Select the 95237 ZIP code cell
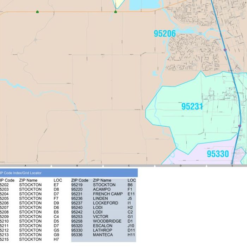The width and height of the screenshot is (247, 247). [x=77, y=203]
